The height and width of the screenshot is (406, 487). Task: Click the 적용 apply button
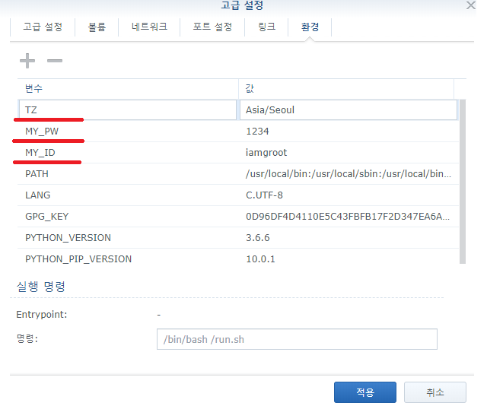click(x=364, y=392)
